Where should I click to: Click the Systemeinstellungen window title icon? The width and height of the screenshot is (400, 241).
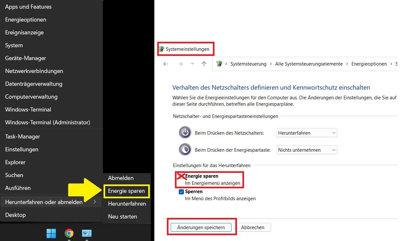tap(161, 49)
